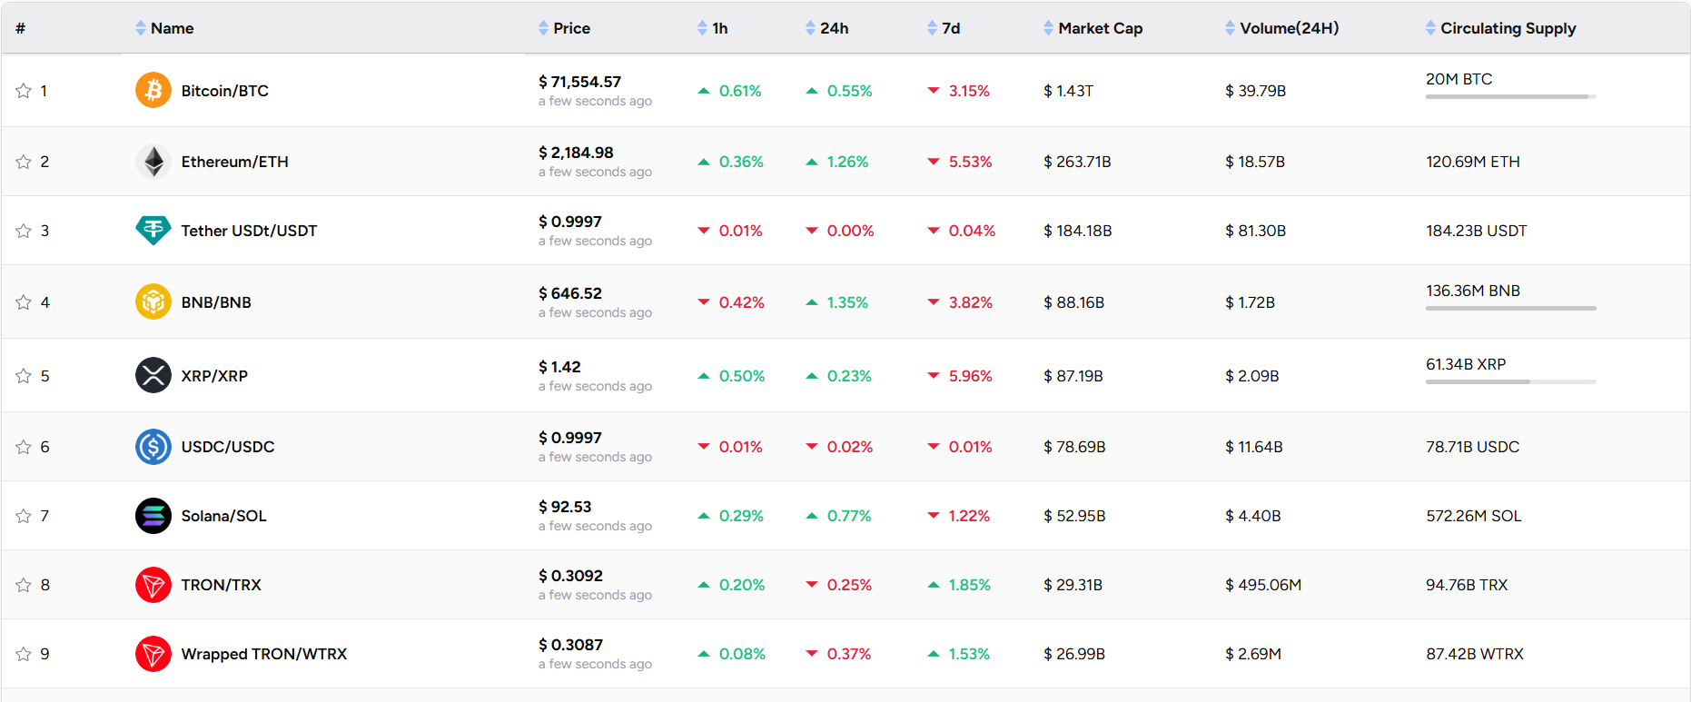Click the BNB coin logo

153,301
